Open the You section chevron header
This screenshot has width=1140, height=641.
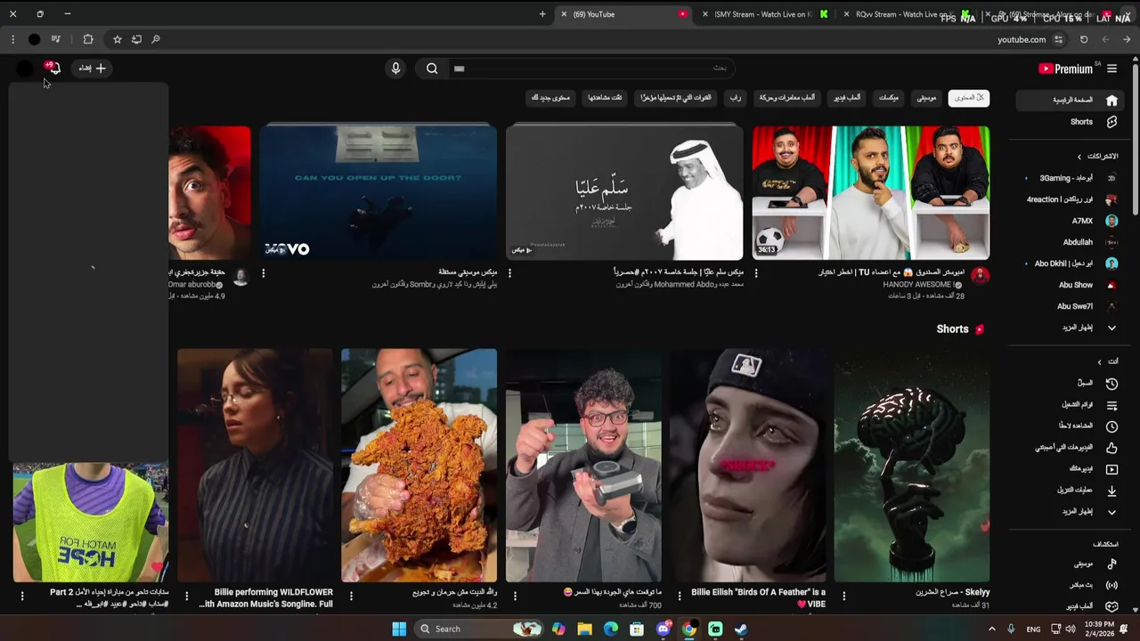click(x=1107, y=361)
